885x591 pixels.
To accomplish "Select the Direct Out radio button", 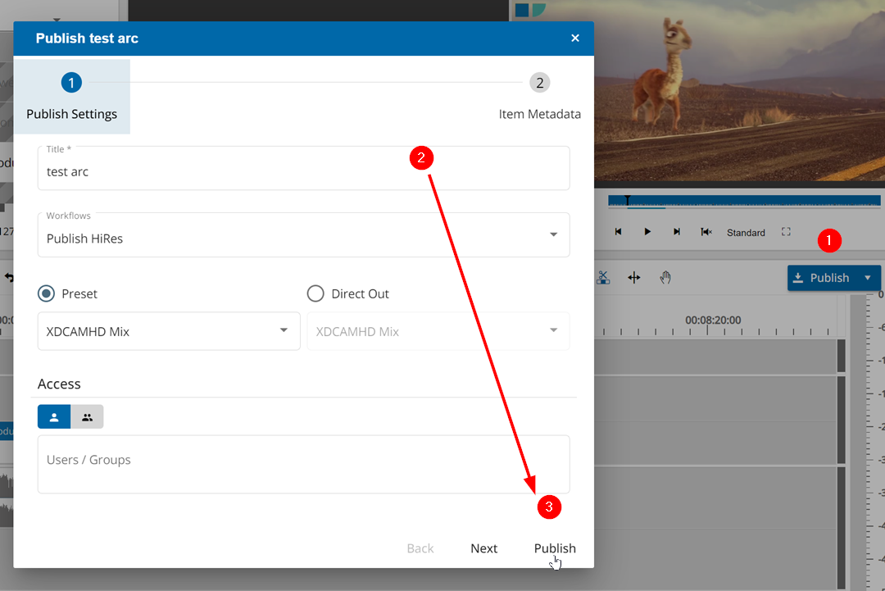I will [315, 293].
